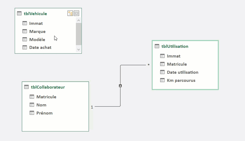Image resolution: width=245 pixels, height=141 pixels.
Task: Click the tblCollaborateur table header icon
Action: point(26,87)
